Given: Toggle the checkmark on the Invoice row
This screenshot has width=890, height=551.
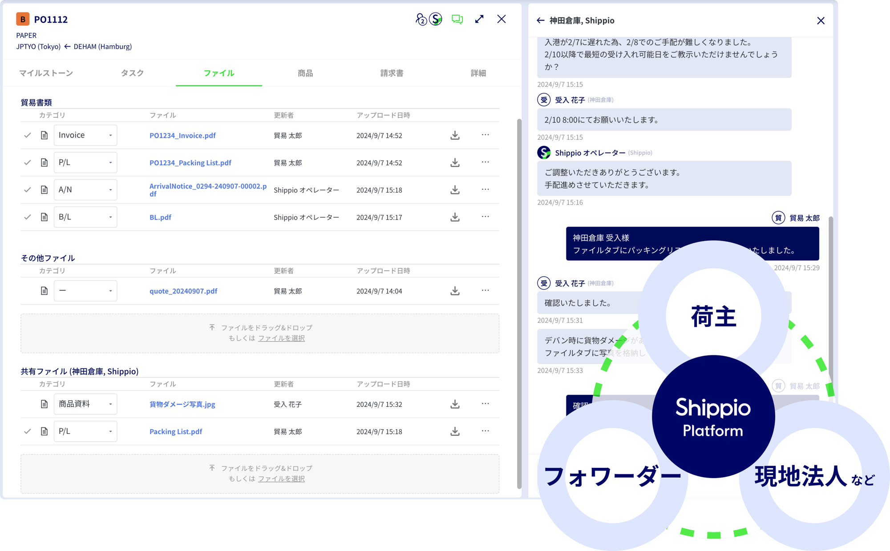Looking at the screenshot, I should pyautogui.click(x=28, y=135).
